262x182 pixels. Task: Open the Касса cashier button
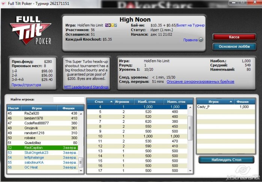tap(234, 37)
